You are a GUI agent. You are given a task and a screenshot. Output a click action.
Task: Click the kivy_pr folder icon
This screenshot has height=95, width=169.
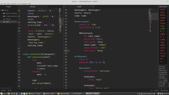[x=3, y=10]
